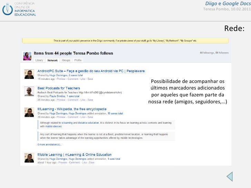The image size is (251, 188).
Task: Go to the Profile tab
Action: (78, 60)
